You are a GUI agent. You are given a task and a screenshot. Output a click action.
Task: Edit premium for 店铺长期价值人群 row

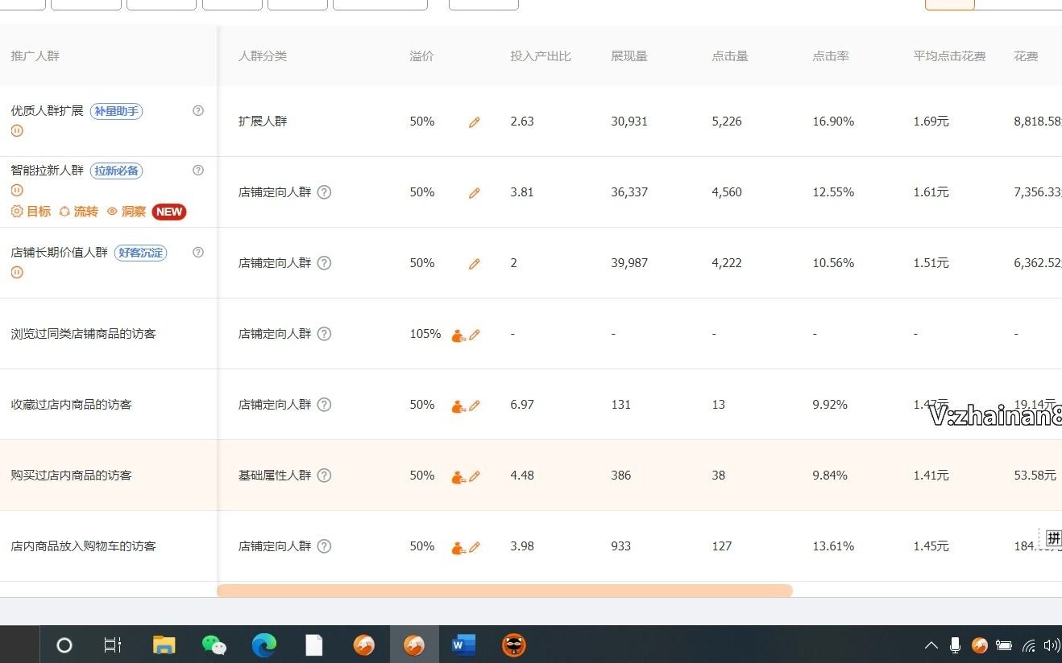click(475, 264)
